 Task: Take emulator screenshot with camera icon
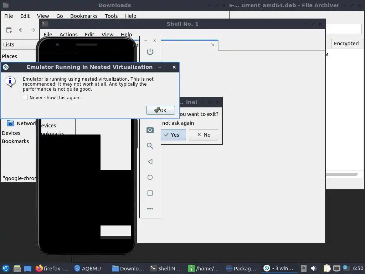150,130
